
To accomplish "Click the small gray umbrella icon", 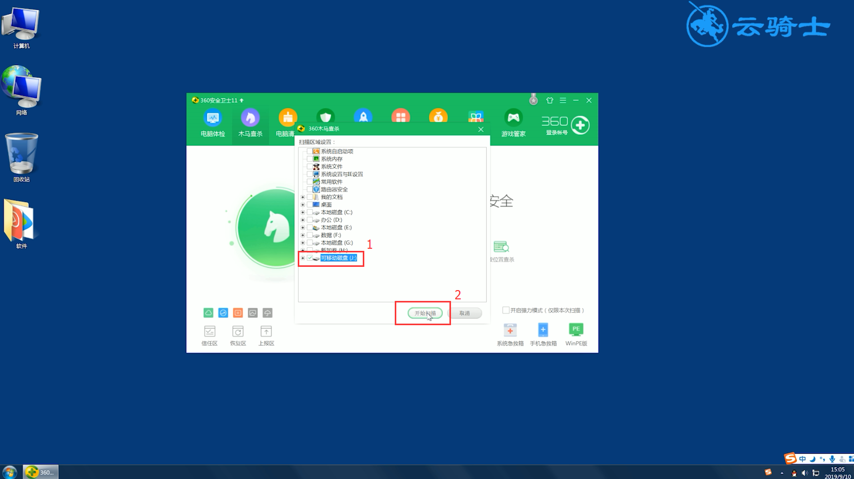I will [267, 313].
